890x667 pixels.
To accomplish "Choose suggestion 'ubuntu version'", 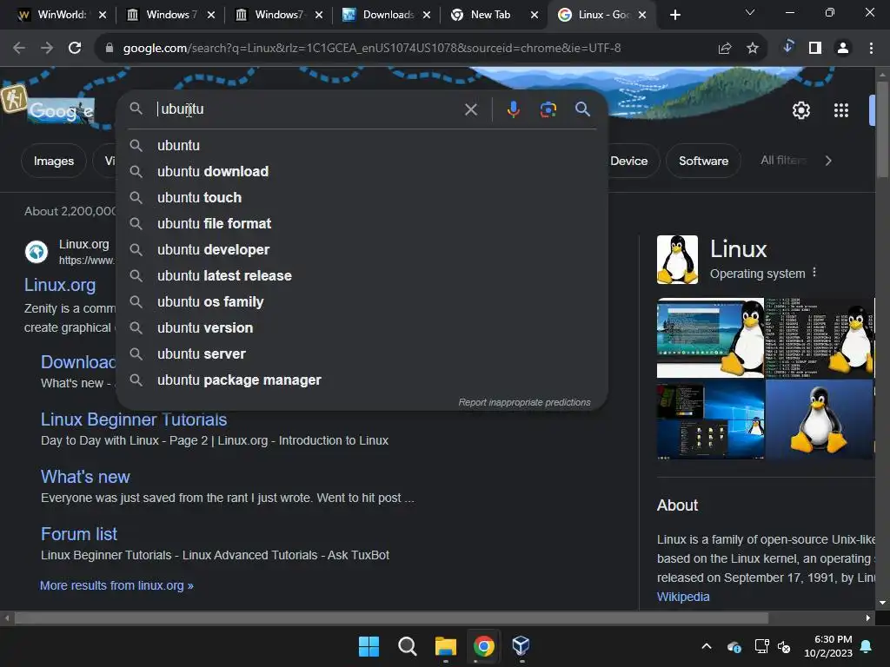I will tap(362, 327).
